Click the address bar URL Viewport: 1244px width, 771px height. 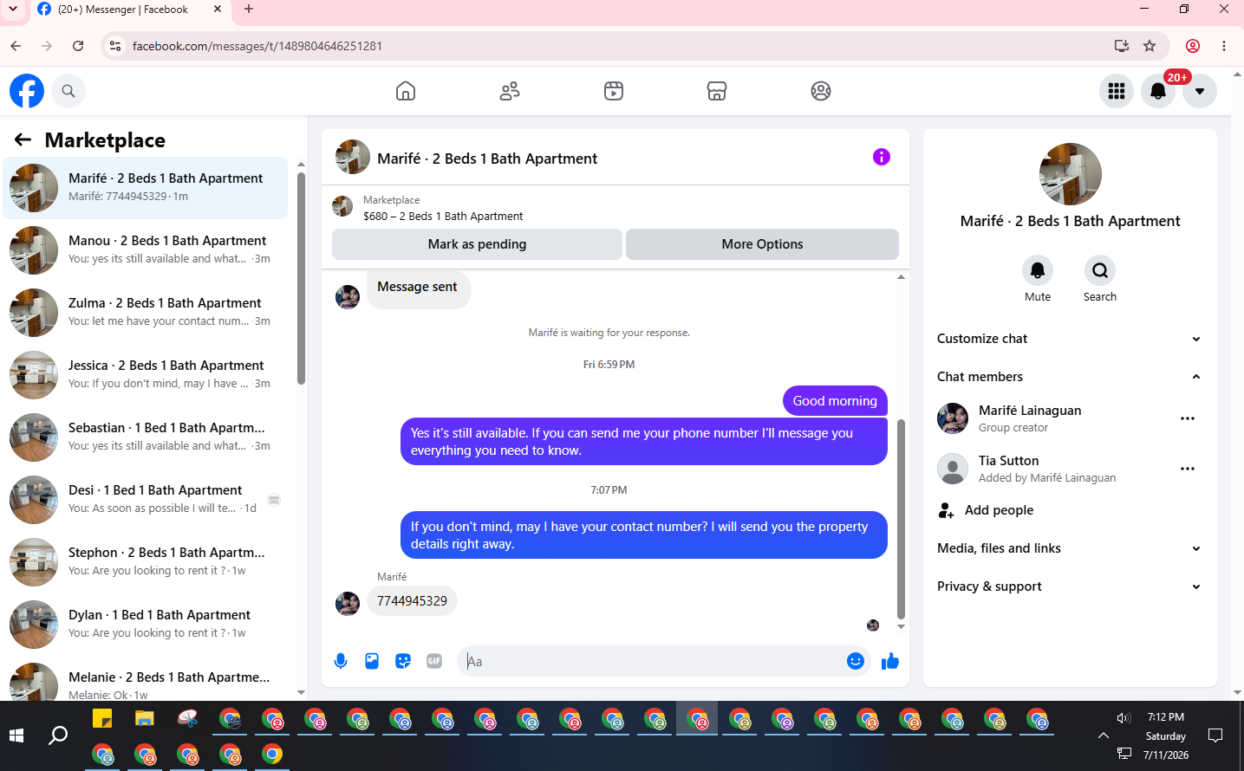pyautogui.click(x=257, y=46)
